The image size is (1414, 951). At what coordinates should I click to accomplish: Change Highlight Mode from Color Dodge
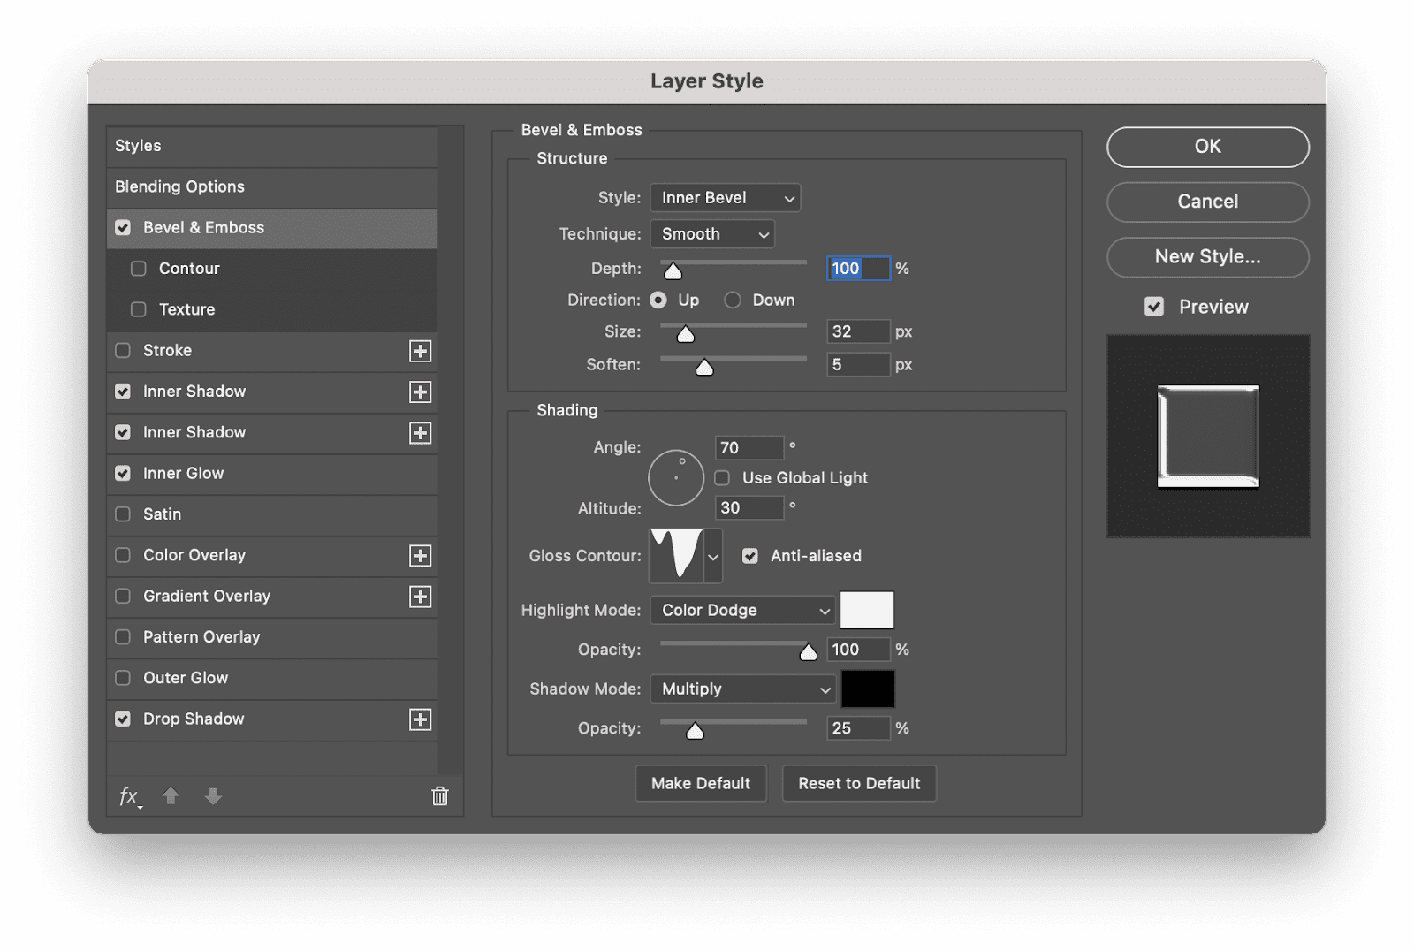(x=741, y=610)
